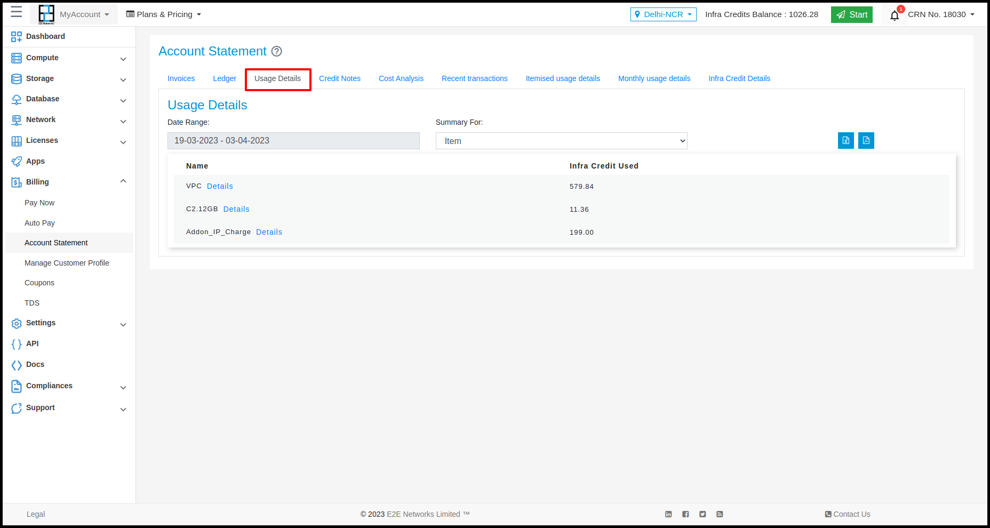
Task: Open the Legal footer link
Action: (x=36, y=514)
